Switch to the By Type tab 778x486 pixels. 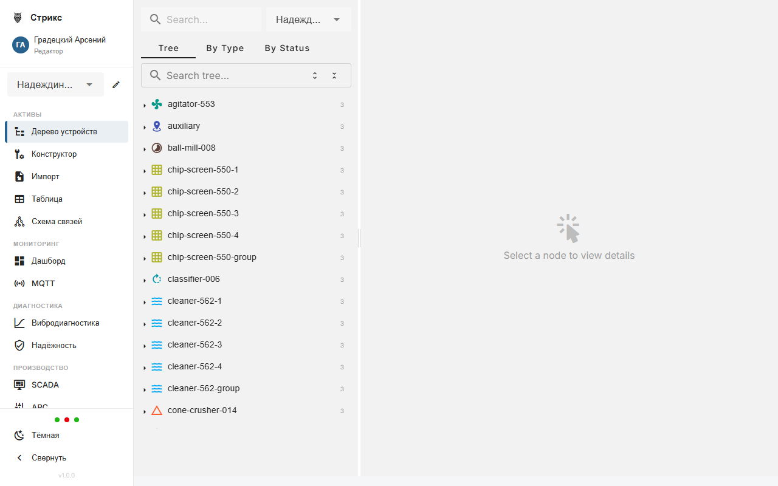(x=225, y=48)
